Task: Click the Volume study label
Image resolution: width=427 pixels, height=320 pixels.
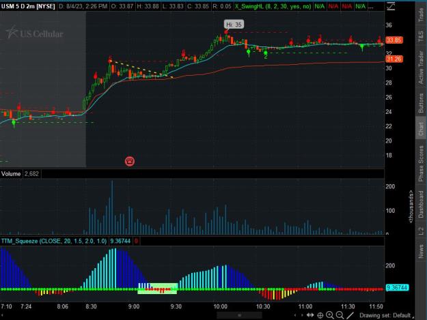Action: (x=11, y=174)
